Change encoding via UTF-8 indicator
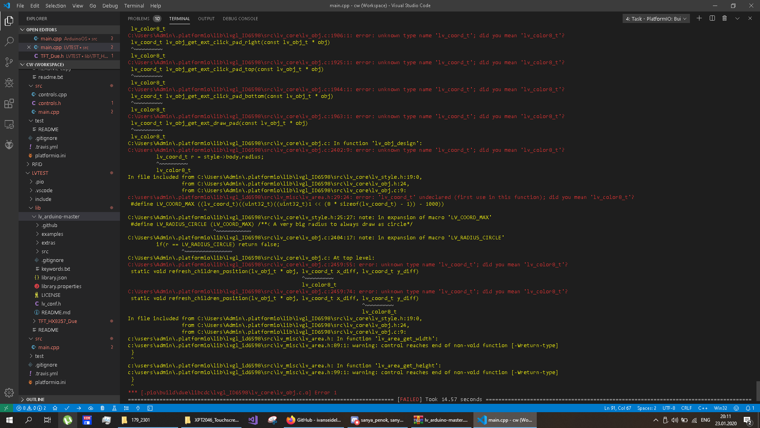This screenshot has width=760, height=428. [669, 408]
